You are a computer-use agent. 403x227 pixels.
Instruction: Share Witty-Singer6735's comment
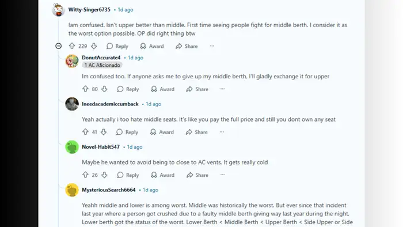187,46
